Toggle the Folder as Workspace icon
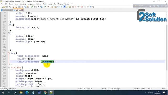Viewport: 168px width, 95px height. 75,7
